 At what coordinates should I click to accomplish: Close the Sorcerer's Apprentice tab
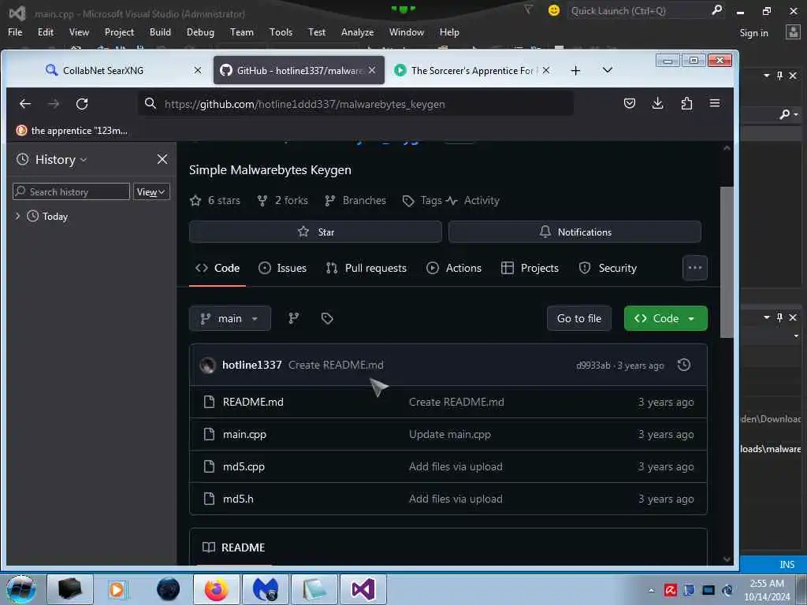click(546, 70)
